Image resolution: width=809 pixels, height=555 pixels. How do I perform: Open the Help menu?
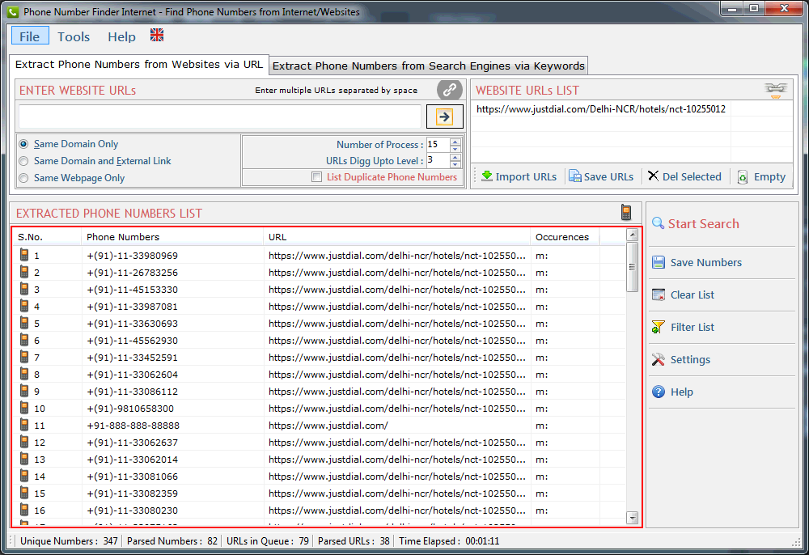point(122,36)
